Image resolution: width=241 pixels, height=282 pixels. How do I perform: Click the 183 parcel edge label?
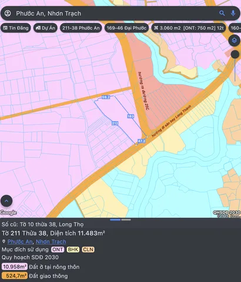[130, 116]
